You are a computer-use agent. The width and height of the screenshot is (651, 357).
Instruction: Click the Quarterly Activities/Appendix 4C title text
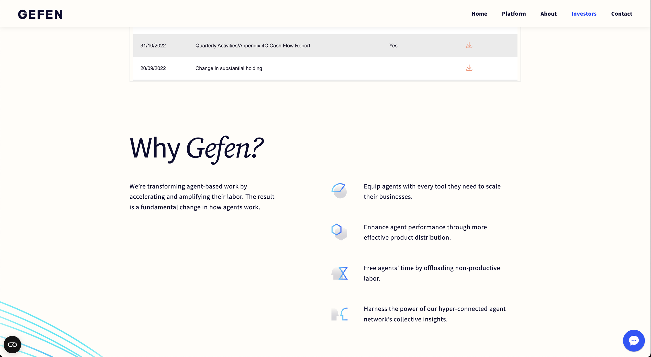pos(253,46)
